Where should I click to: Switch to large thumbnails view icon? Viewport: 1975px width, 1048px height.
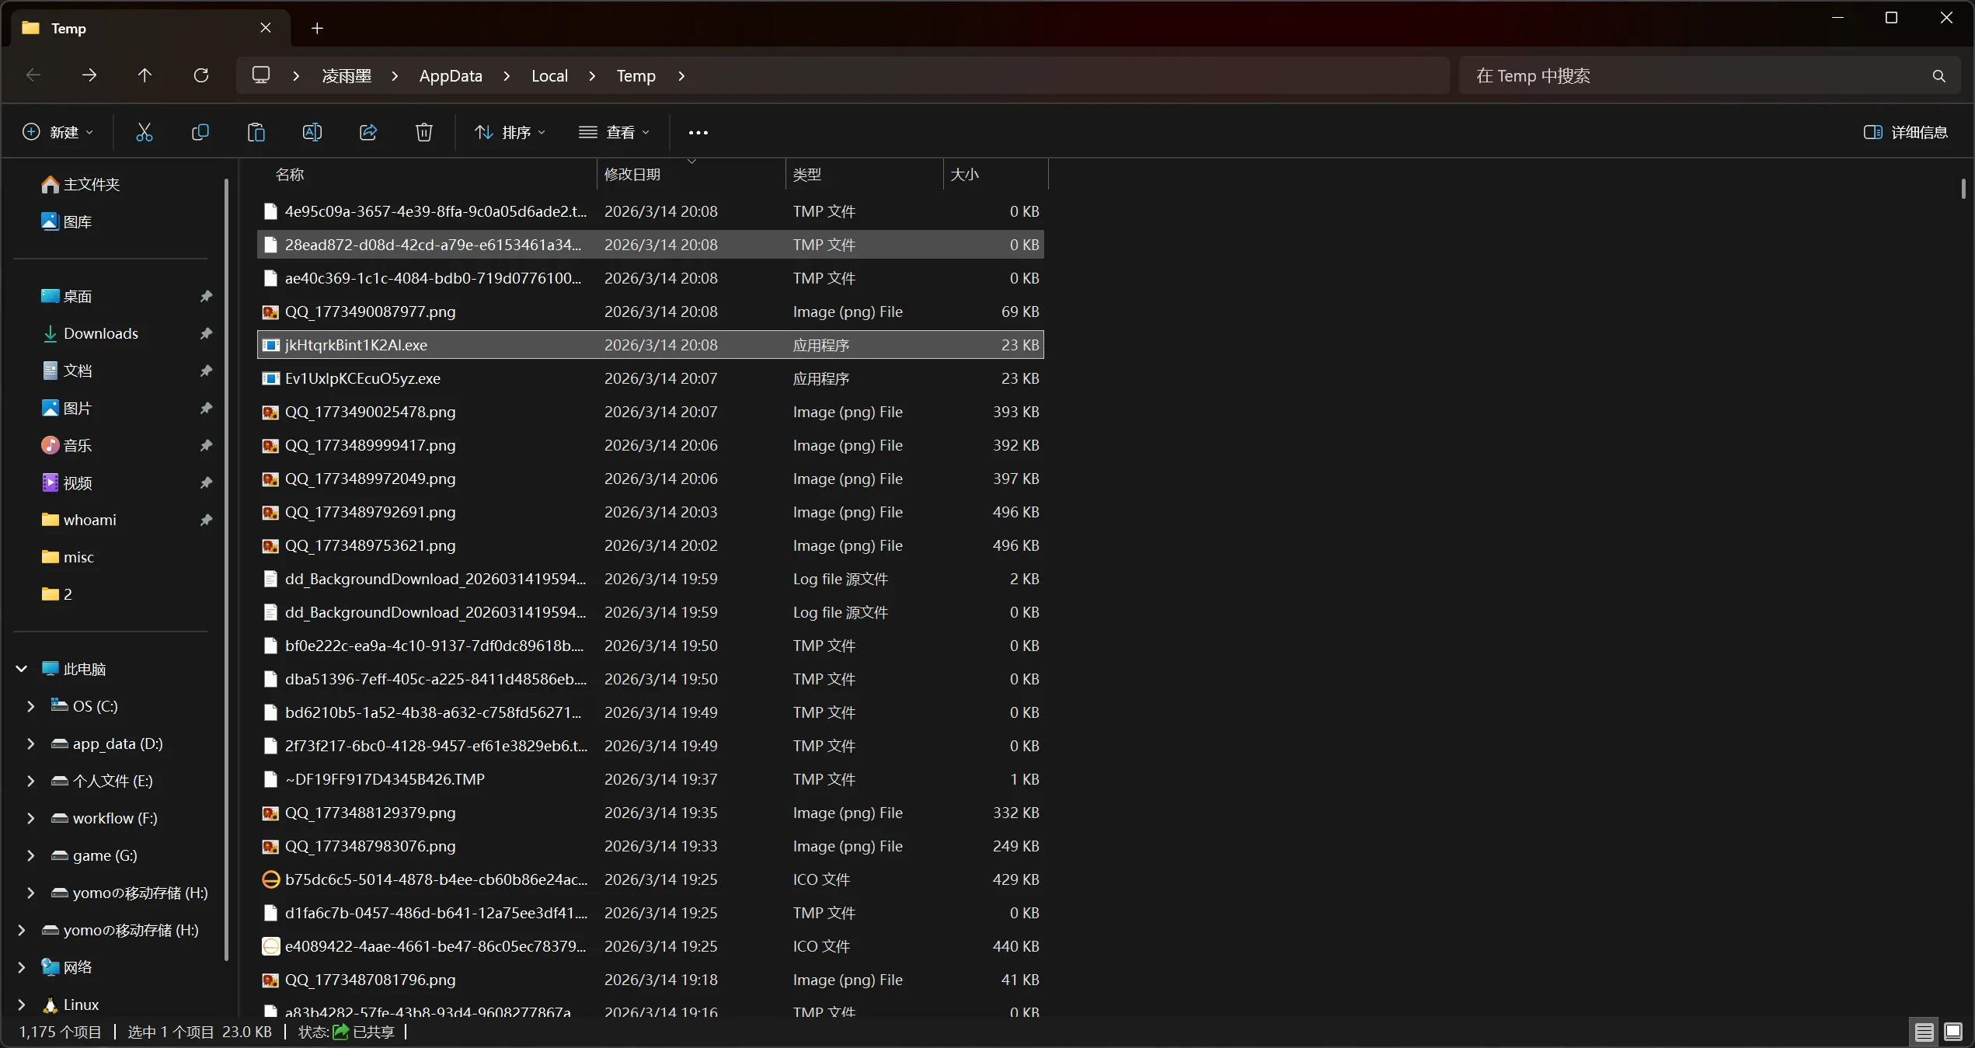coord(1953,1032)
